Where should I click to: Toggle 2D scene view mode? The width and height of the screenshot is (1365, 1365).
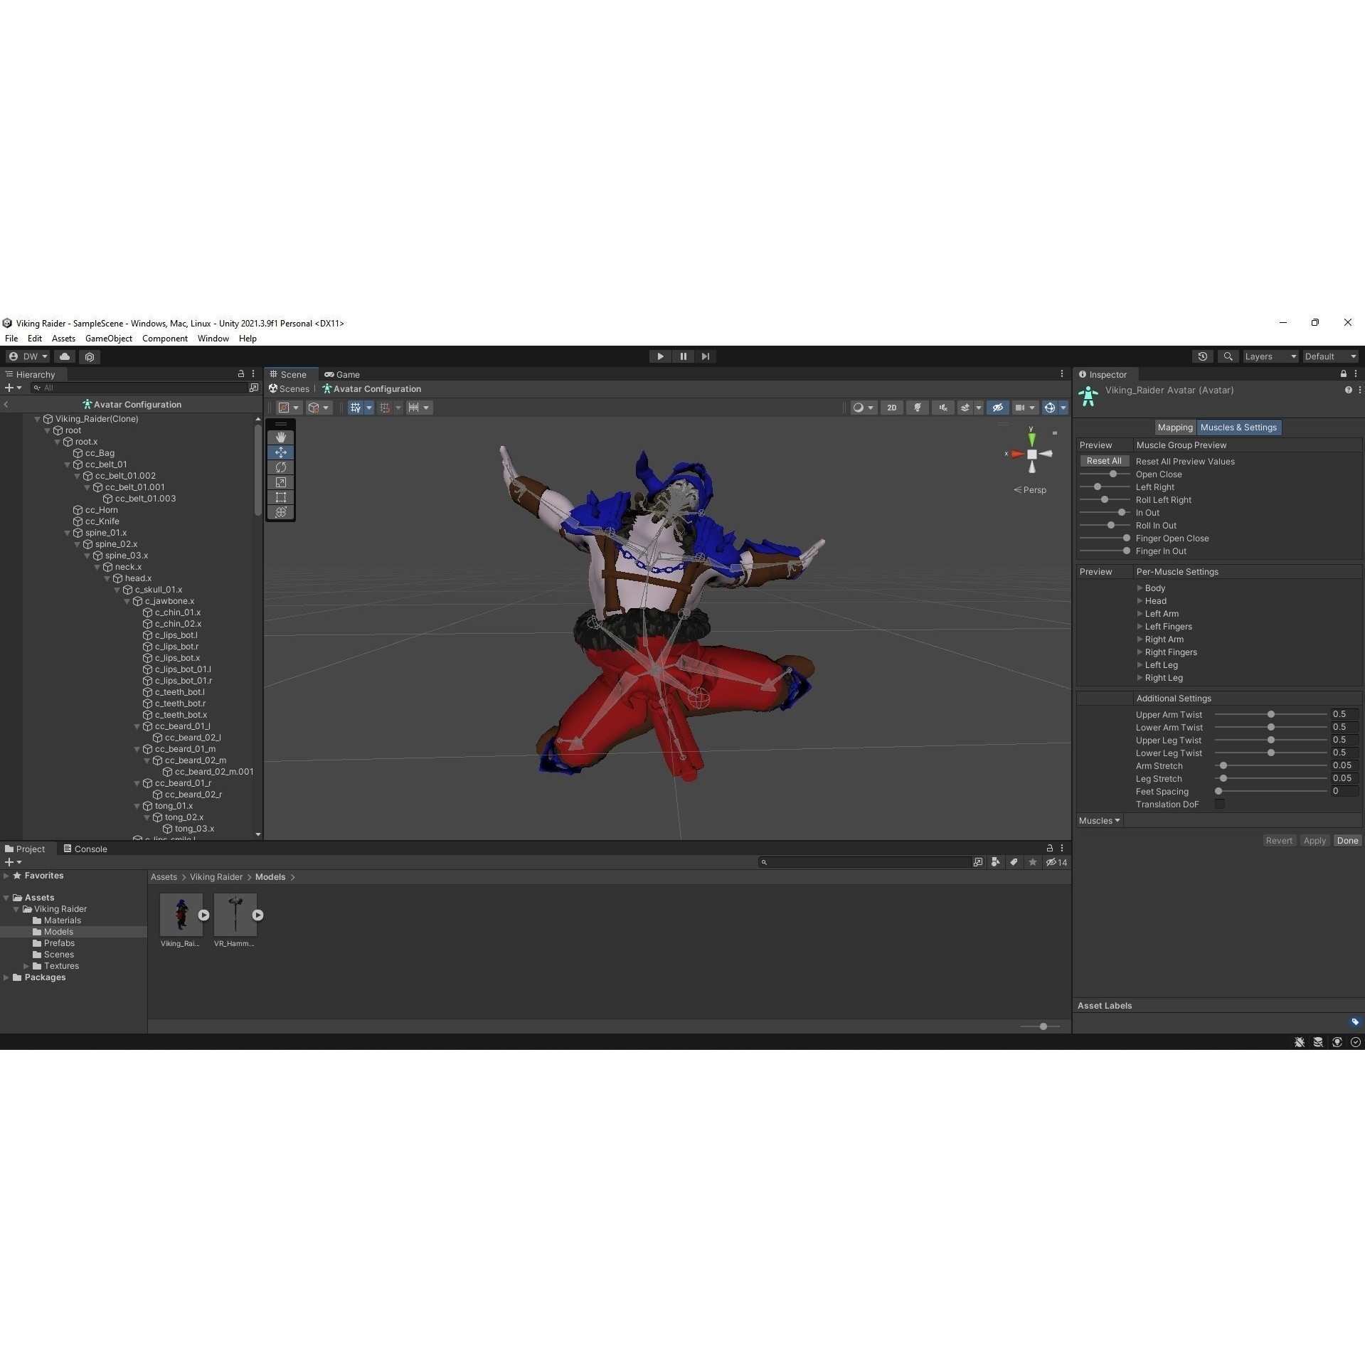[x=892, y=407]
